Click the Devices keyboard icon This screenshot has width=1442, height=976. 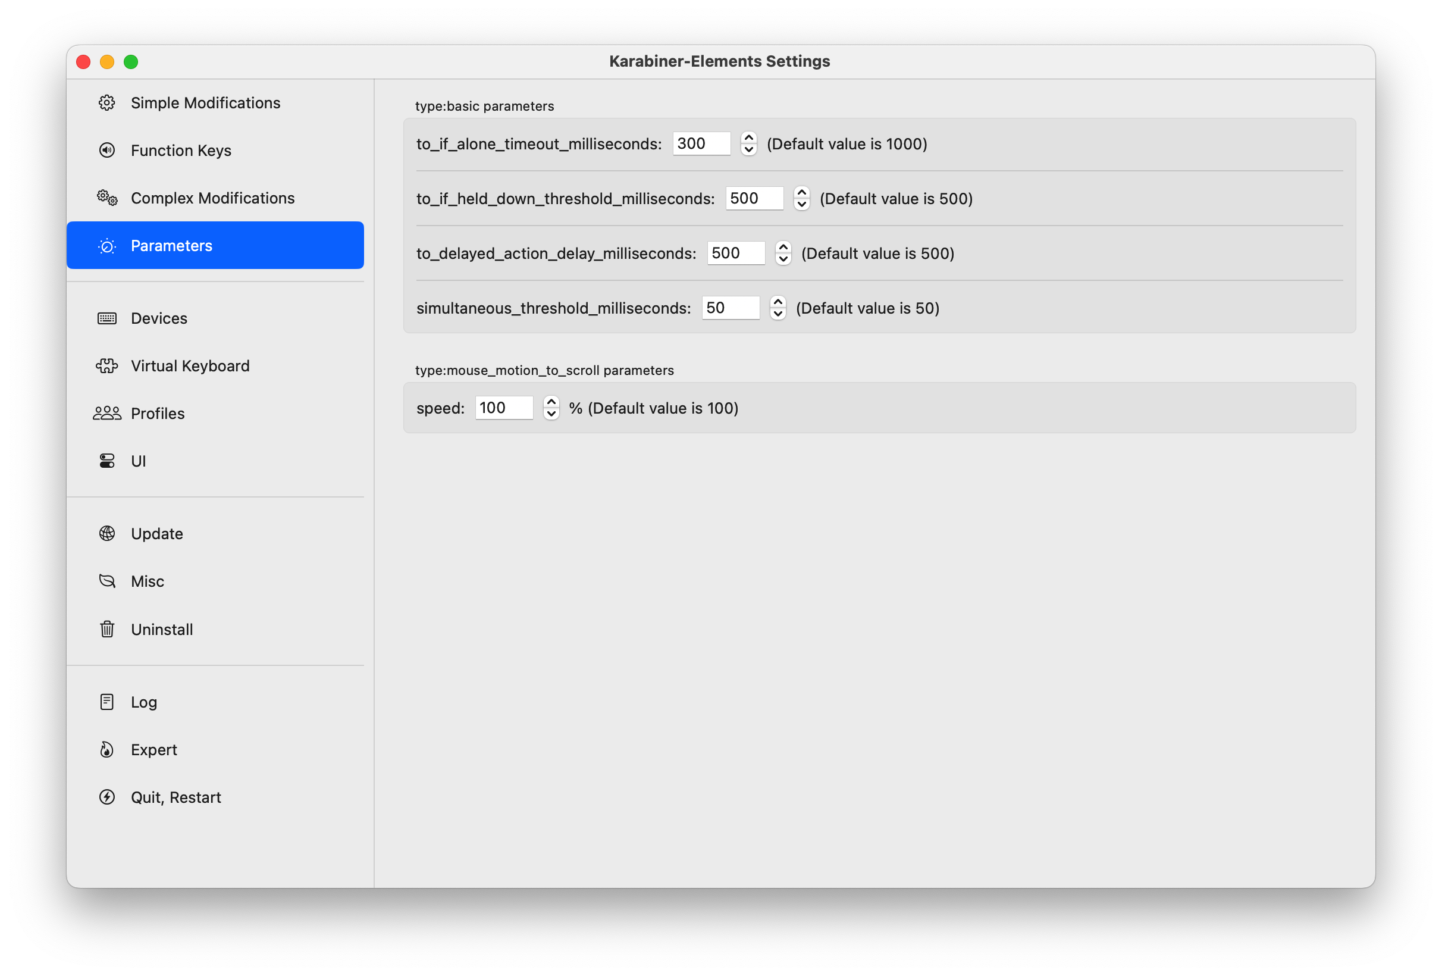106,318
